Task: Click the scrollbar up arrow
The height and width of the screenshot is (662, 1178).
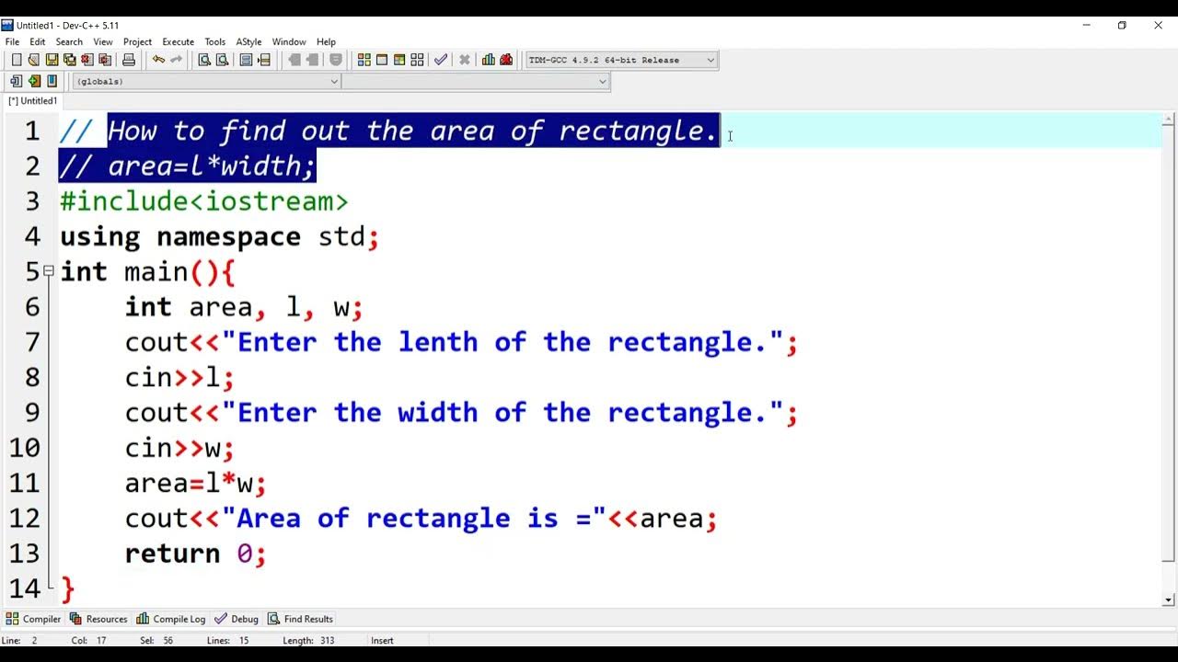Action: coord(1169,119)
